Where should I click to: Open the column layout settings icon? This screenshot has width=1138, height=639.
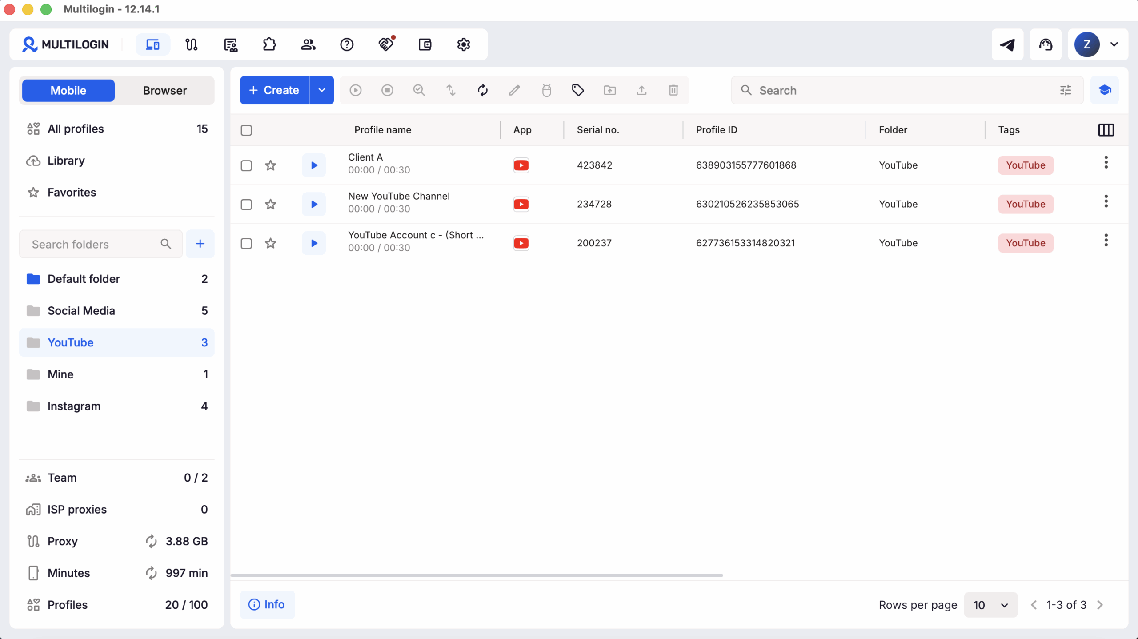pyautogui.click(x=1106, y=130)
